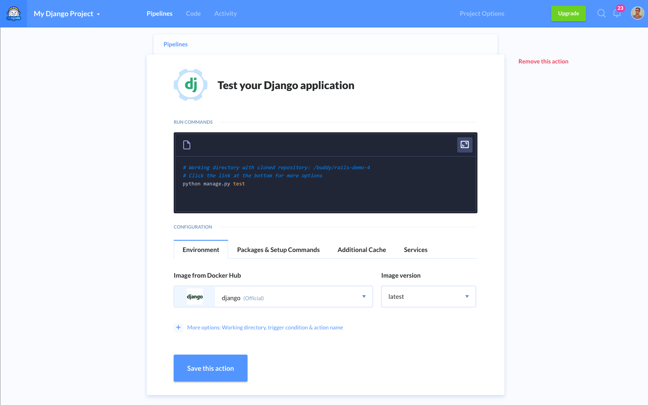Open the My Django Project dropdown
Image resolution: width=648 pixels, height=405 pixels.
coord(67,13)
